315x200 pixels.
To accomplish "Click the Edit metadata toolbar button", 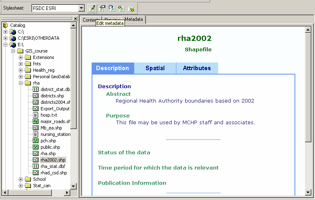I will pyautogui.click(x=92, y=8).
